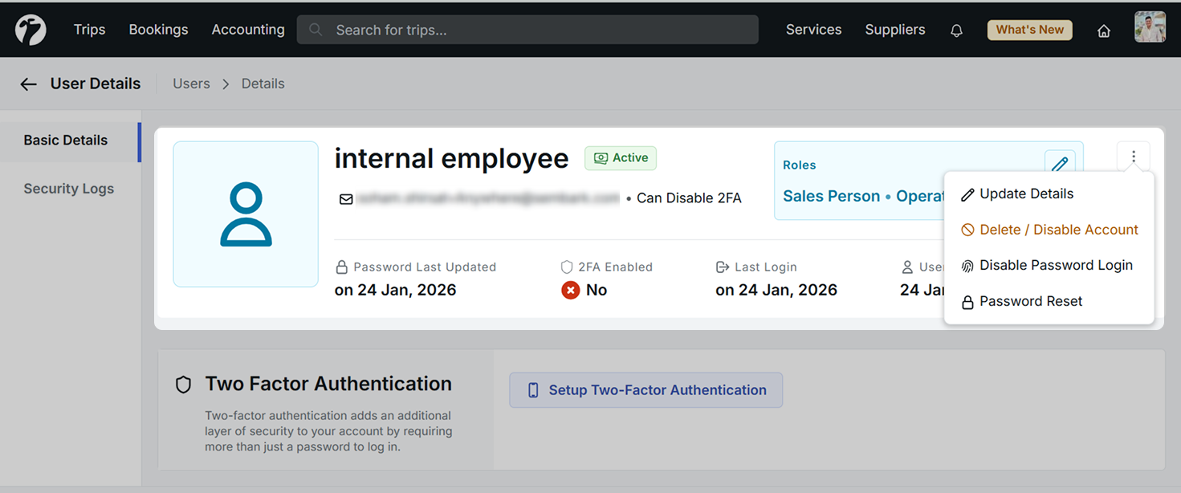Click the Active status badge
The image size is (1181, 493).
[x=621, y=158]
